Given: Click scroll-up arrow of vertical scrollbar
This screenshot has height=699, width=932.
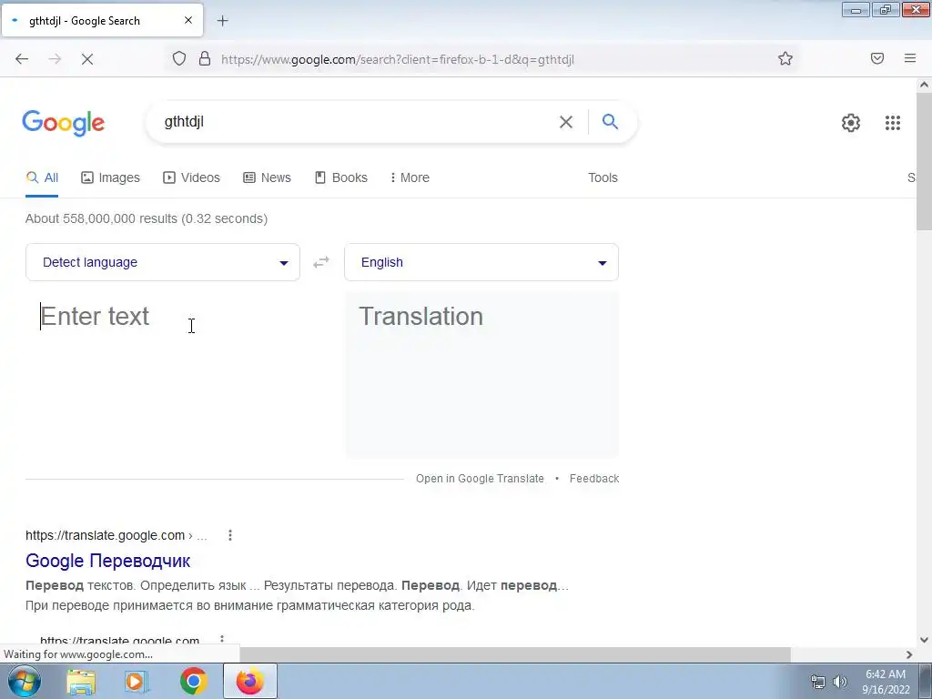Looking at the screenshot, I should 925,85.
